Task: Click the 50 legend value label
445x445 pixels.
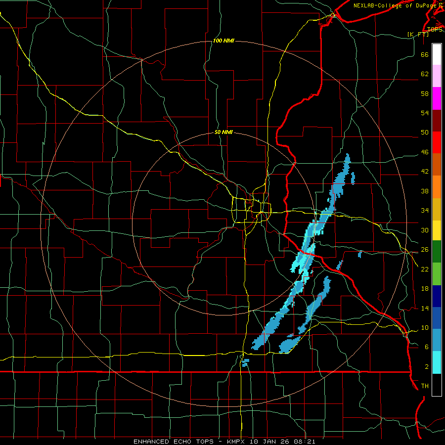Action: pyautogui.click(x=425, y=133)
